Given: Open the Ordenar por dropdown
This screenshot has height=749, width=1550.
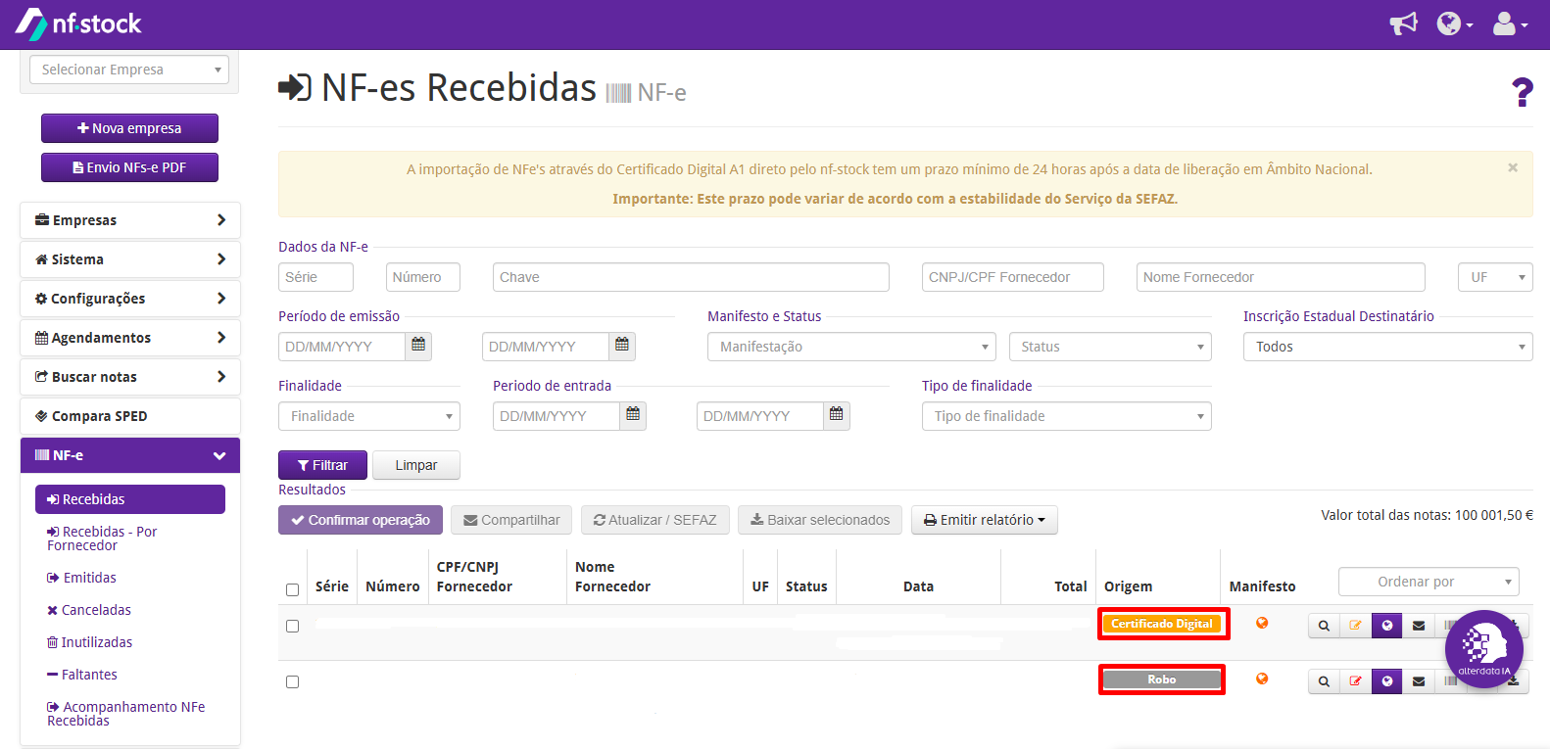Looking at the screenshot, I should (1429, 582).
